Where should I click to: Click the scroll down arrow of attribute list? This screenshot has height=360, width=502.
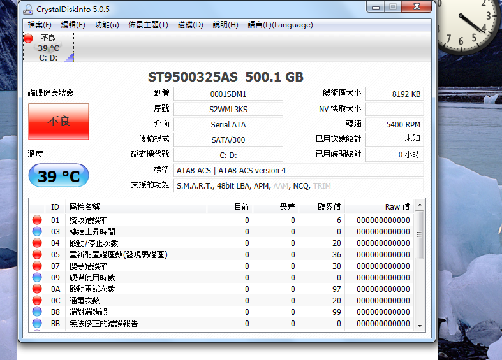pyautogui.click(x=420, y=326)
